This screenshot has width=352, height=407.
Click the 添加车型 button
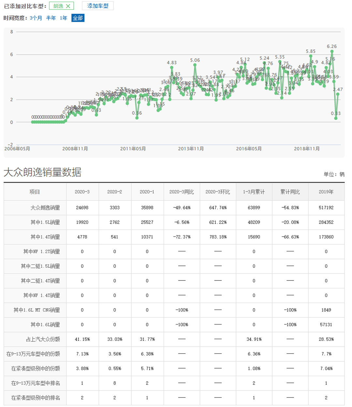coord(97,6)
